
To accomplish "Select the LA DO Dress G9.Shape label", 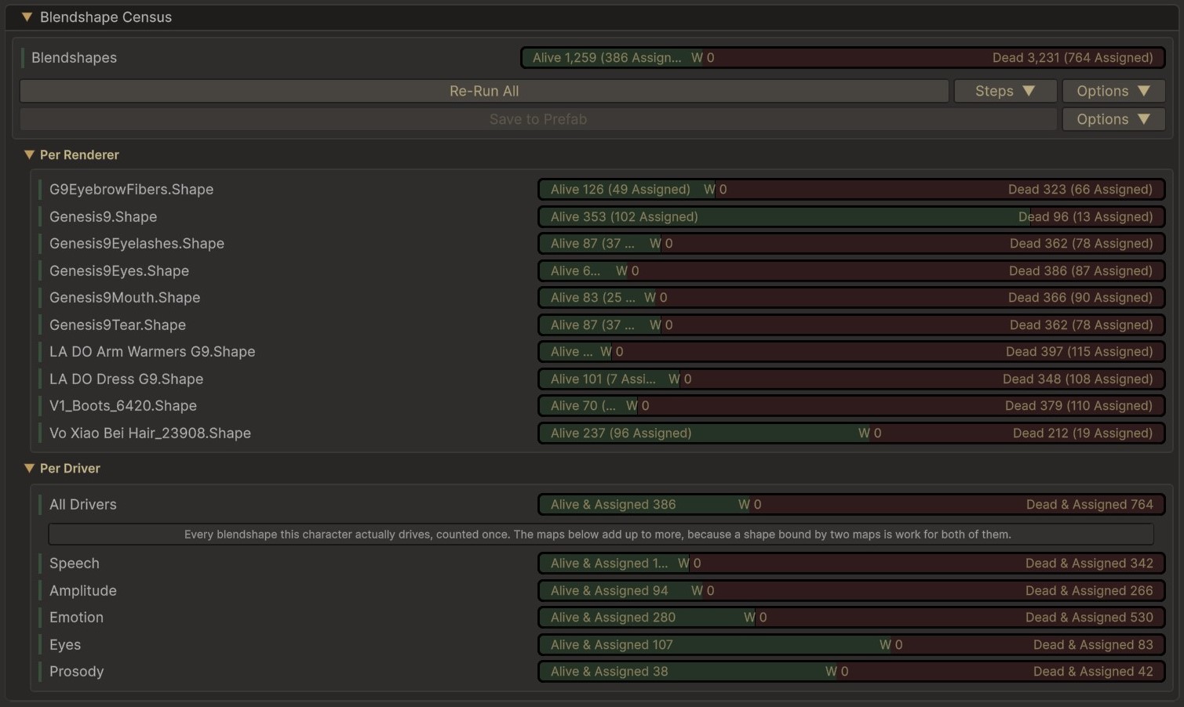I will [x=126, y=379].
